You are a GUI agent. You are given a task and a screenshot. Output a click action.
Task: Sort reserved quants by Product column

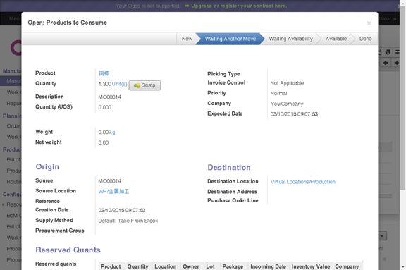(x=111, y=266)
